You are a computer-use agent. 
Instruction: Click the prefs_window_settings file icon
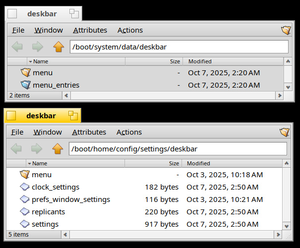click(25, 199)
